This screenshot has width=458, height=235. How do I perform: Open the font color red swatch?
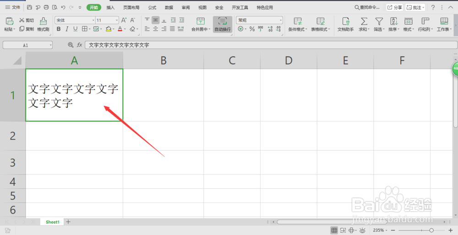120,29
